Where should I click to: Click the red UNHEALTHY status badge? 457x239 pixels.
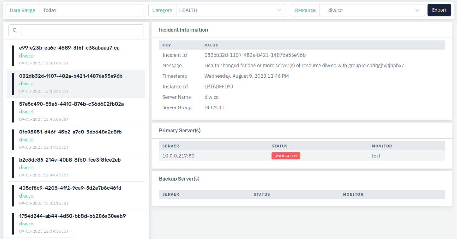coord(286,156)
